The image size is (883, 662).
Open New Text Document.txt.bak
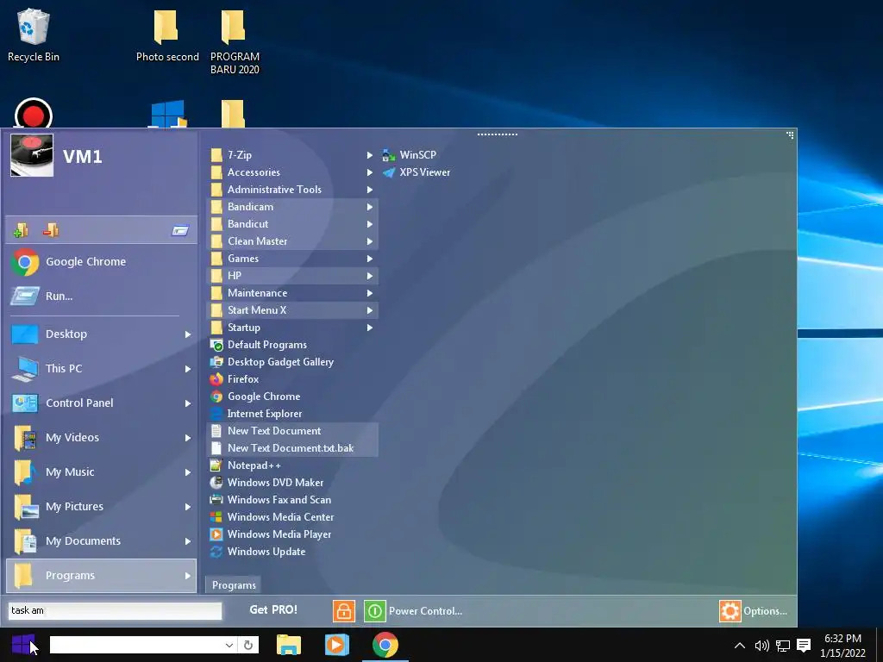coord(293,448)
